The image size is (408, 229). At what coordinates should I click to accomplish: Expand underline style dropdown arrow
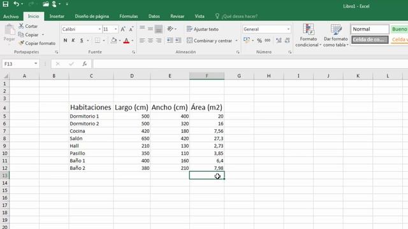(x=88, y=40)
